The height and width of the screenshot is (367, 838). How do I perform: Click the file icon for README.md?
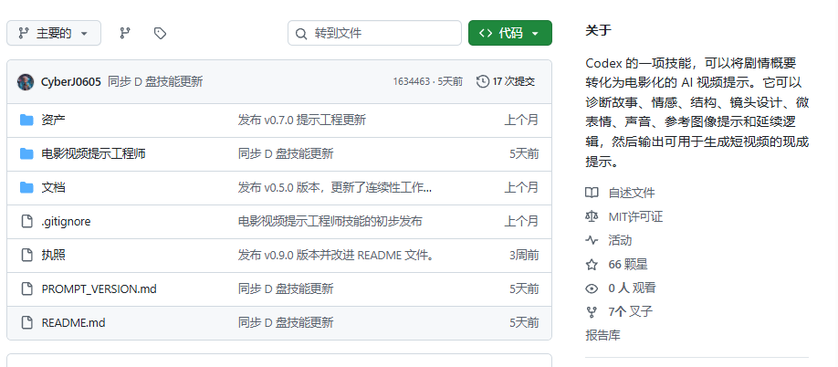(26, 322)
